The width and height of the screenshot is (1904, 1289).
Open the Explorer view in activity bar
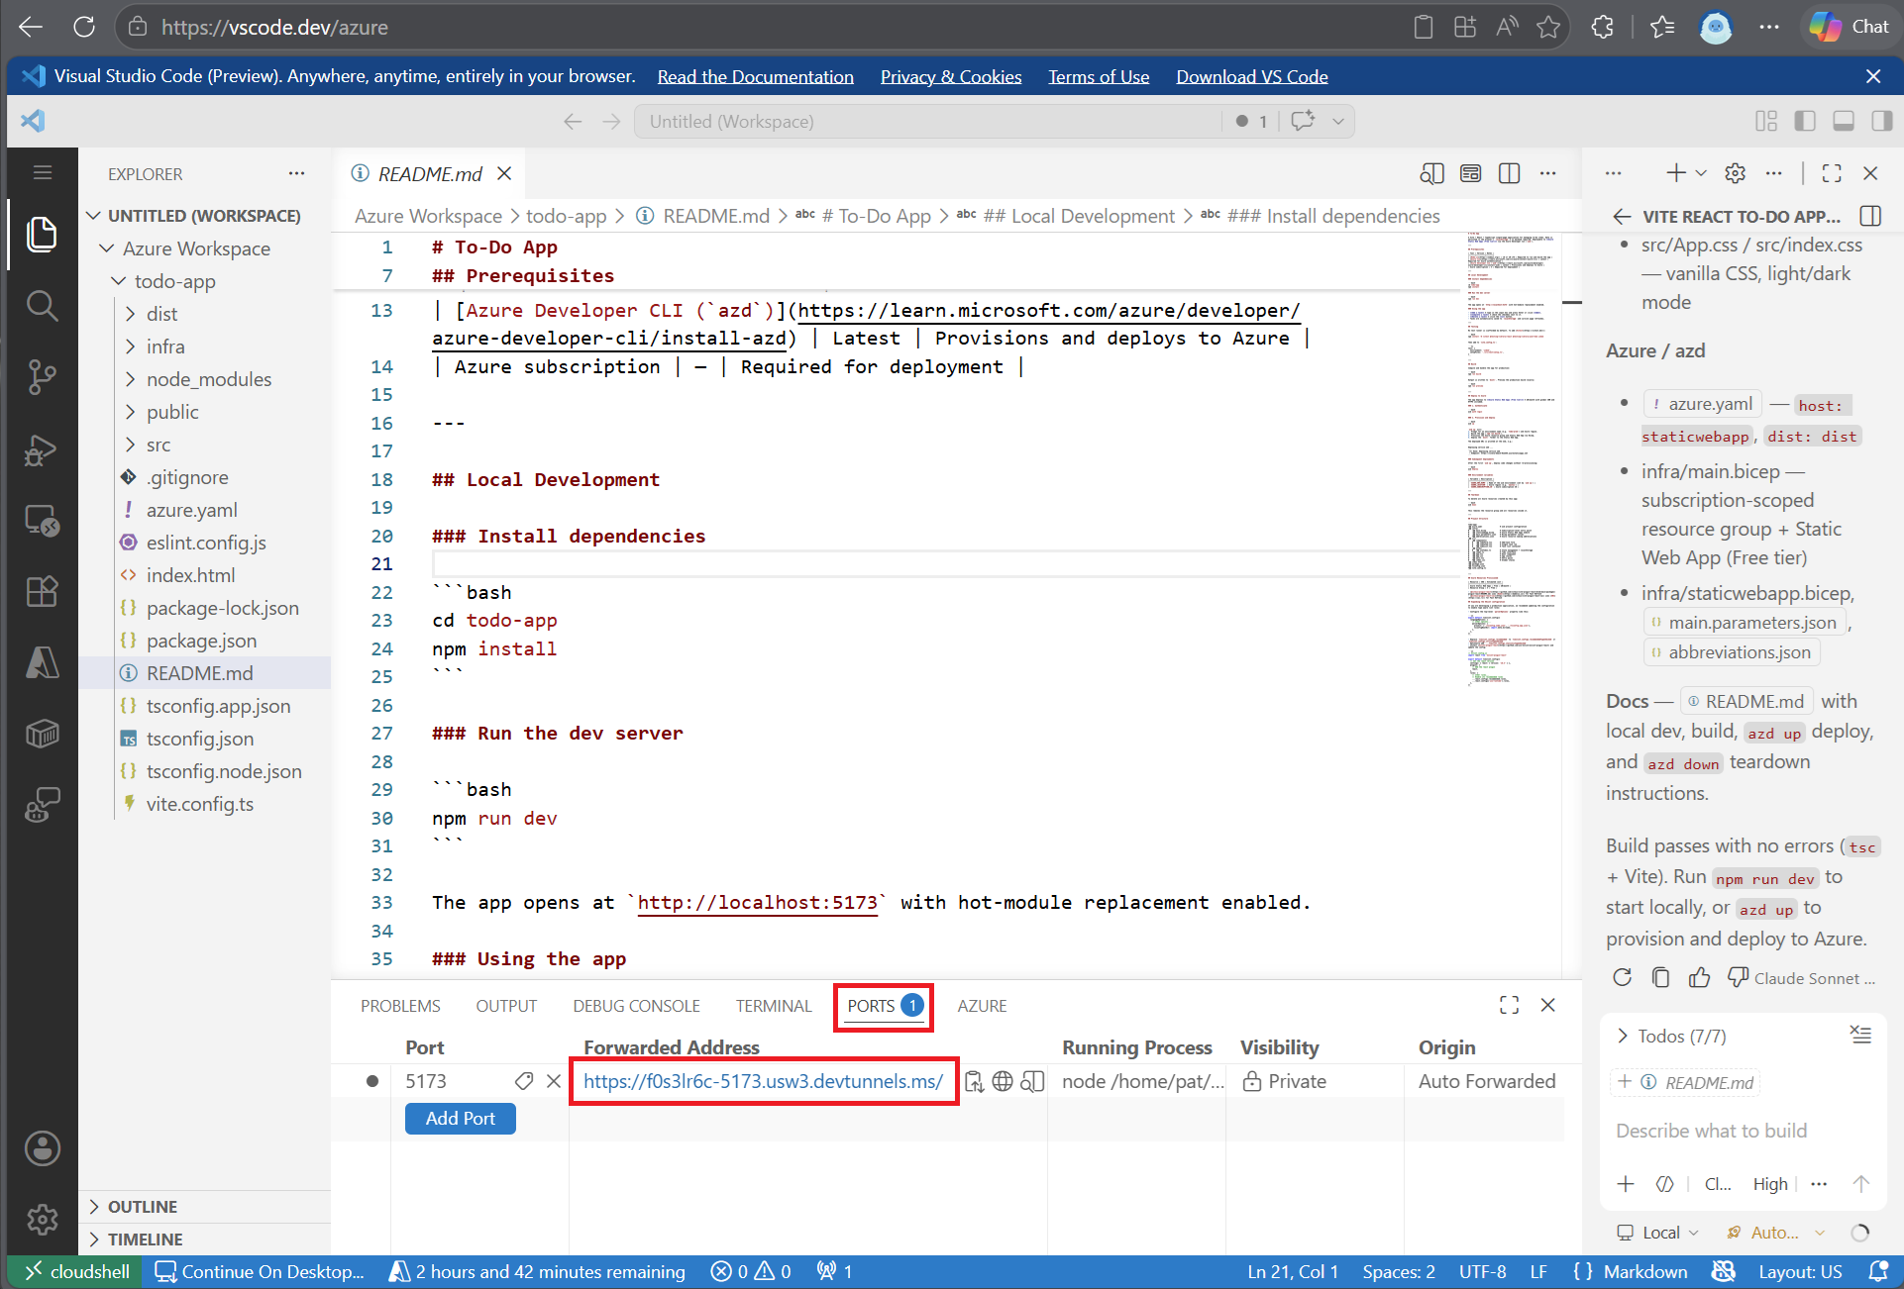[x=42, y=235]
